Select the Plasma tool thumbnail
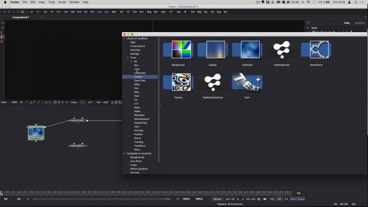Screen dimensions: 368x207 click(178, 82)
